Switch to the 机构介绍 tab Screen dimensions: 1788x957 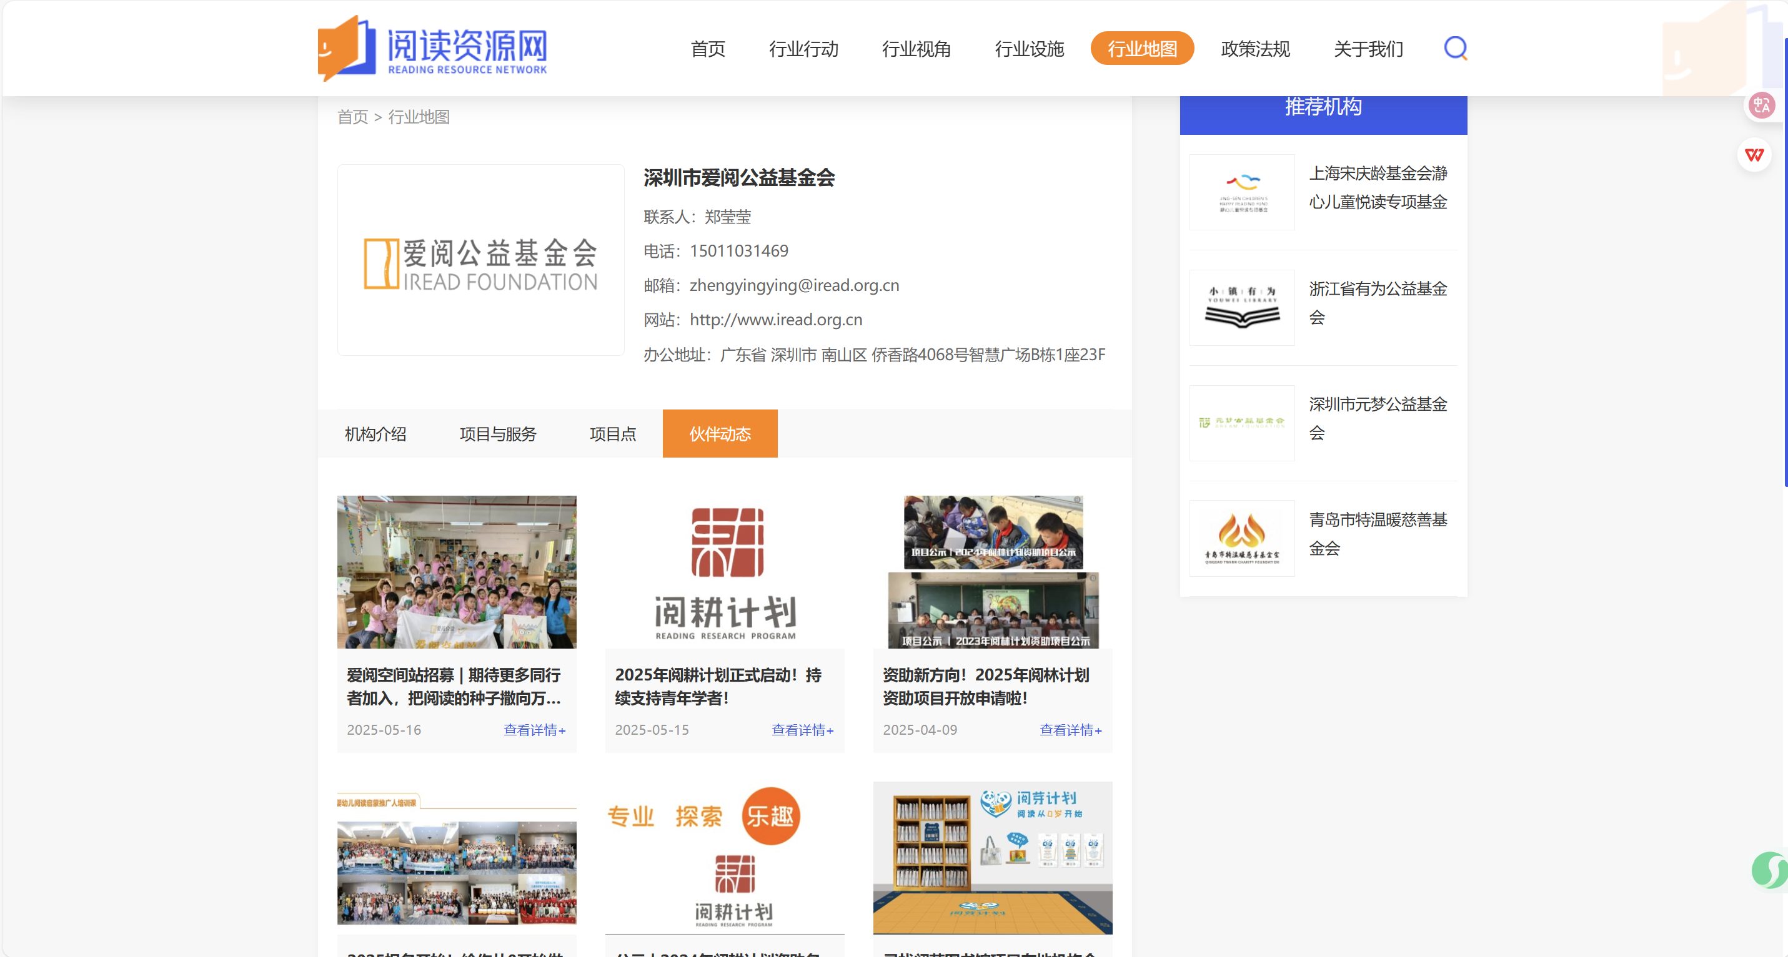[x=375, y=434]
